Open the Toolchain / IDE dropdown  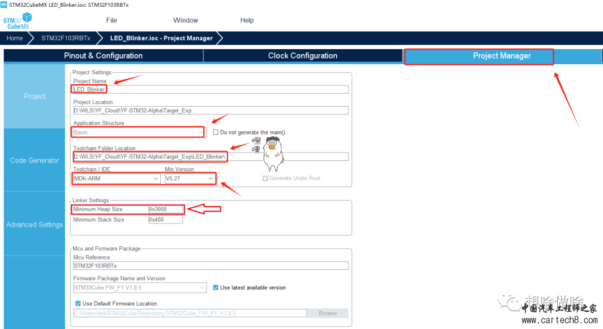(x=117, y=179)
